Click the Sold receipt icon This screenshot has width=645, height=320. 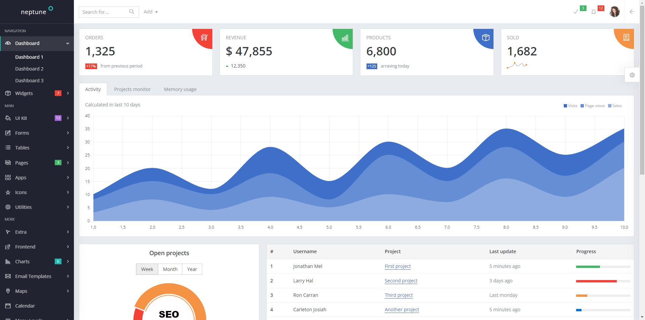626,37
